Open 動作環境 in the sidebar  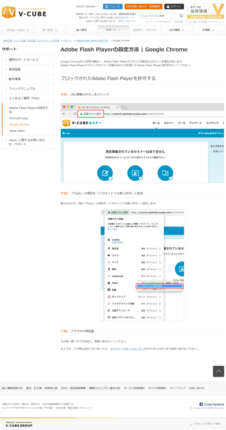coord(28,79)
